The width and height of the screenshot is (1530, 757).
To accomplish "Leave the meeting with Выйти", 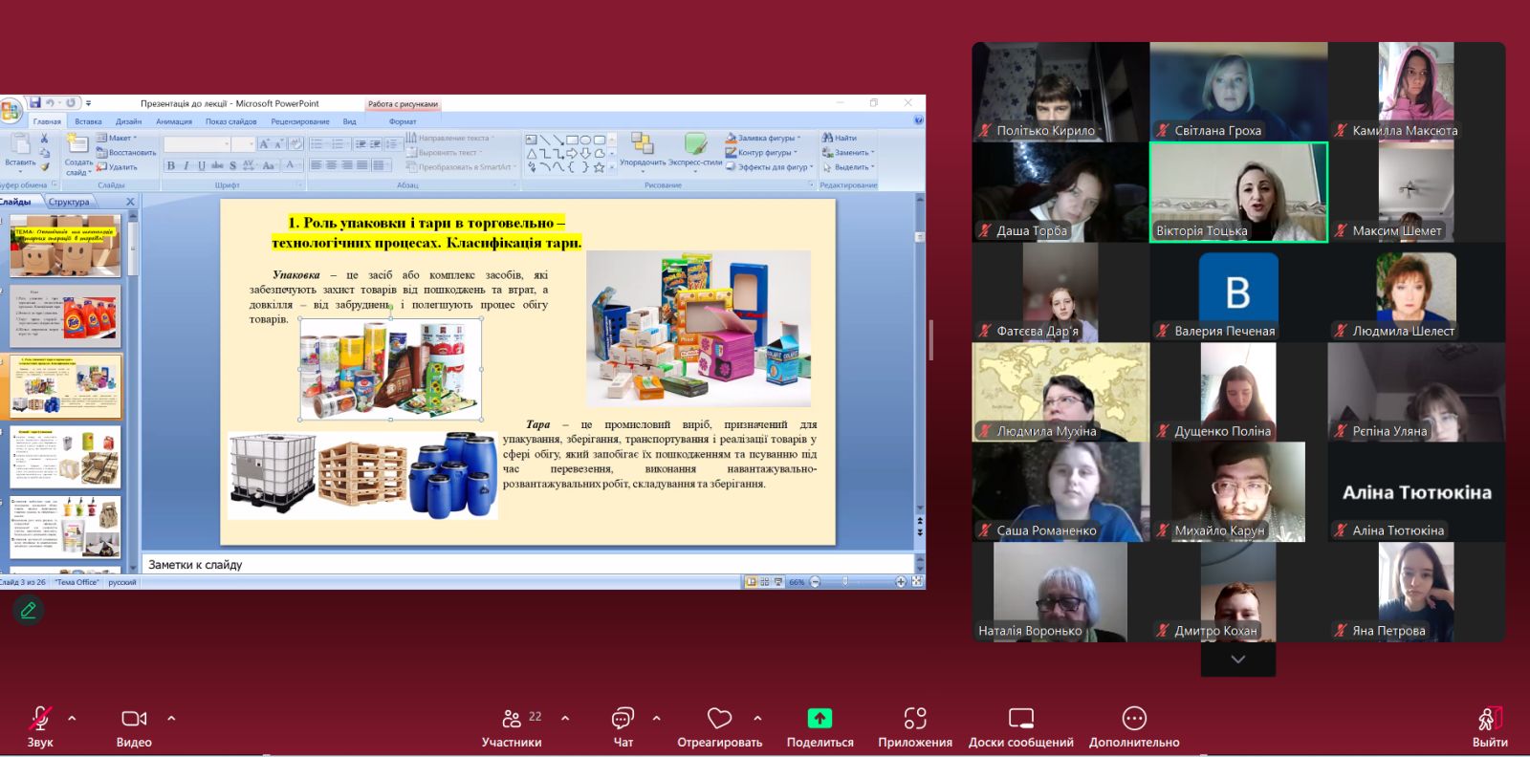I will click(1489, 719).
